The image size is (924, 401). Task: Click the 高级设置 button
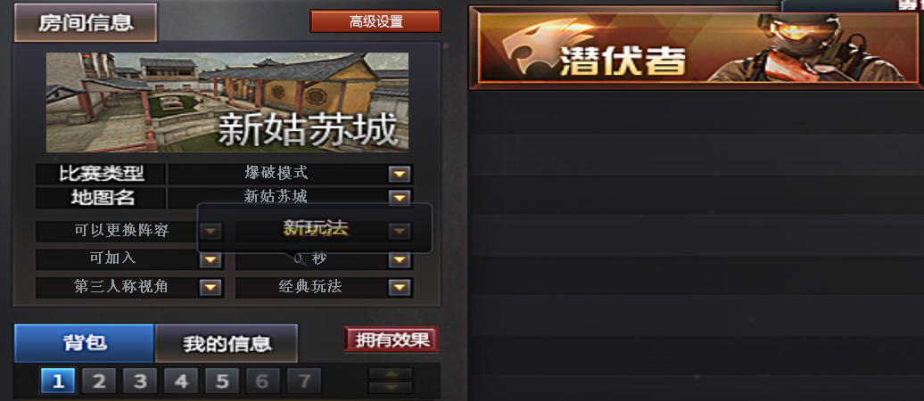click(375, 21)
